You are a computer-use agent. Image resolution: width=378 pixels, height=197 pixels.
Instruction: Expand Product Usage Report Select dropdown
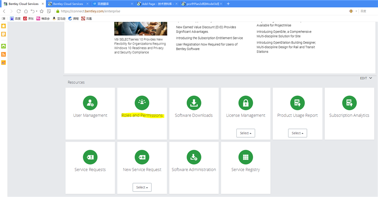point(298,133)
